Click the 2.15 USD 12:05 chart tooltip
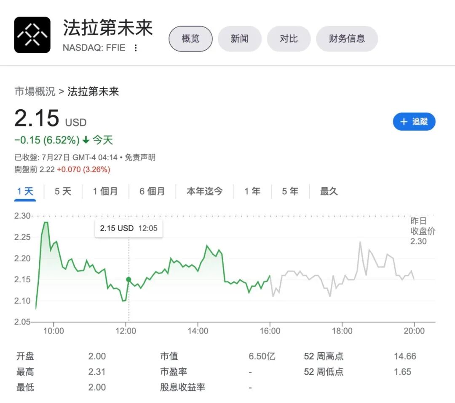 (x=128, y=228)
